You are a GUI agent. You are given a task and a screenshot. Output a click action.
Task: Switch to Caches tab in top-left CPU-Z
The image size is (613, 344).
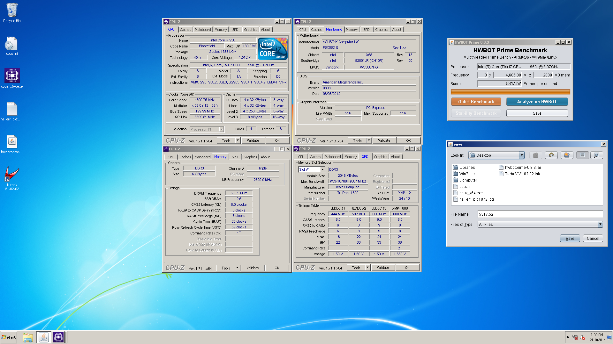185,30
